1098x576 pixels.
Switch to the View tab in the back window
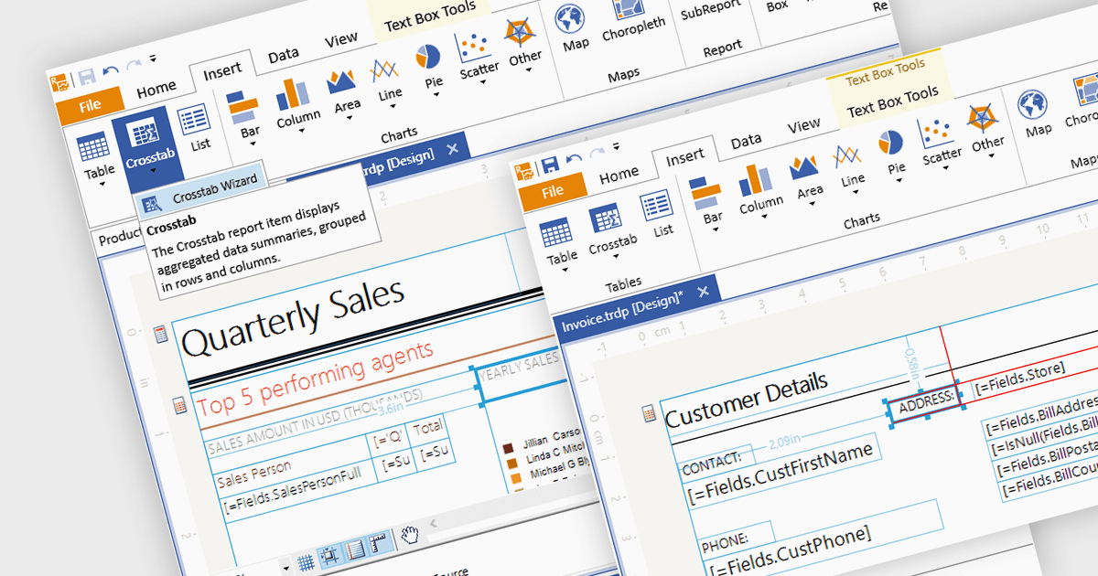coord(341,40)
